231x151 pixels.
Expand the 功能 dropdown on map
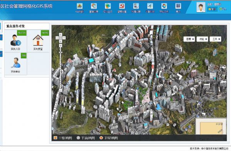tap(202, 39)
